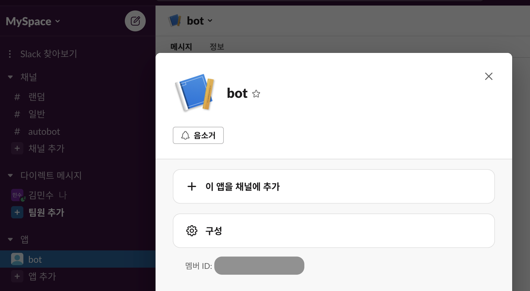Click the bell icon in 음소거 button

tap(185, 135)
